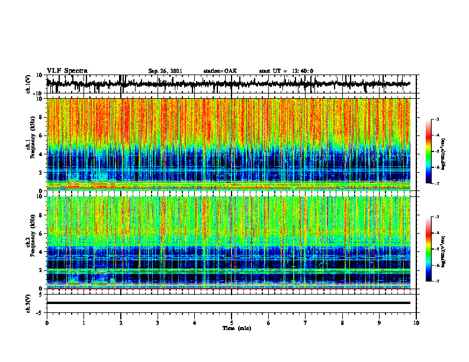Click time axis tick label "10"
The height and width of the screenshot is (362, 469).
coord(416,323)
